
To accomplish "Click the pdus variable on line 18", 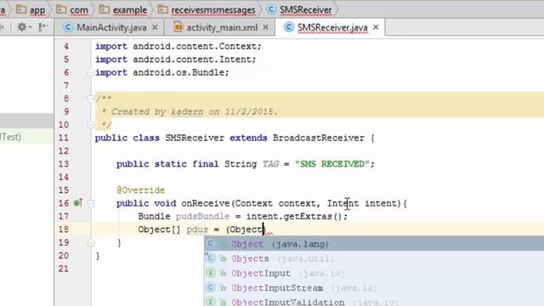I will 197,229.
